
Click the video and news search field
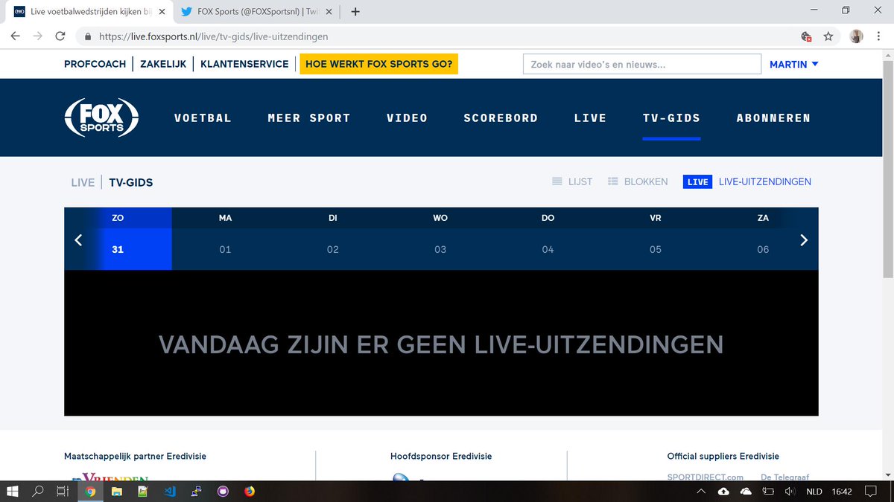(x=642, y=65)
